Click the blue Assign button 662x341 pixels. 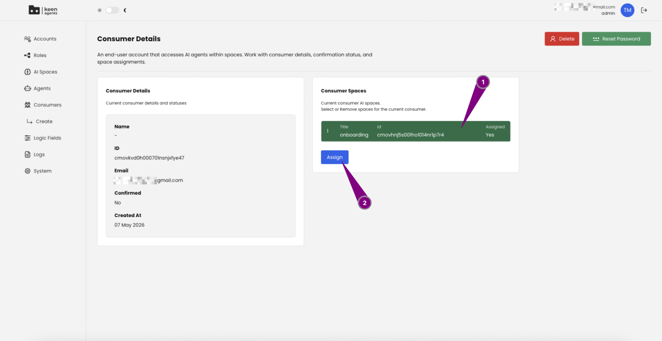(x=334, y=157)
